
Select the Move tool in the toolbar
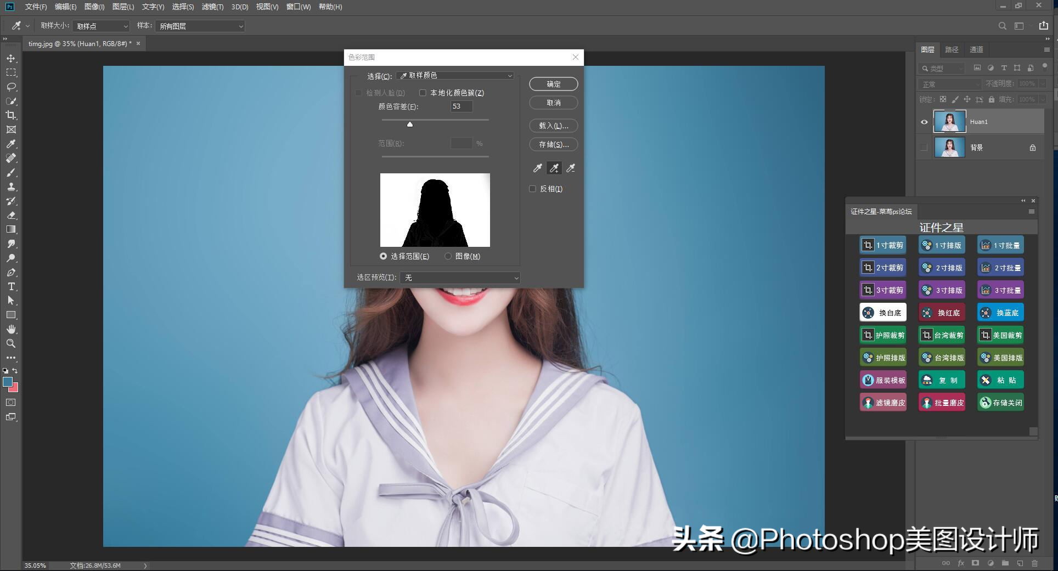coord(11,58)
